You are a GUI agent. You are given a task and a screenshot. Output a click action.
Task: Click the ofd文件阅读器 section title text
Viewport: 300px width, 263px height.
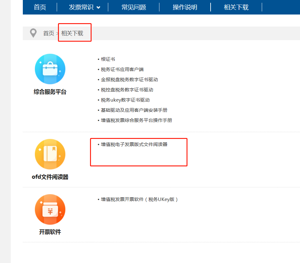(50, 177)
